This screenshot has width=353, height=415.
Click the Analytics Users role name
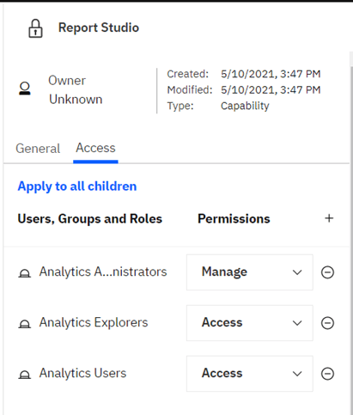click(82, 373)
